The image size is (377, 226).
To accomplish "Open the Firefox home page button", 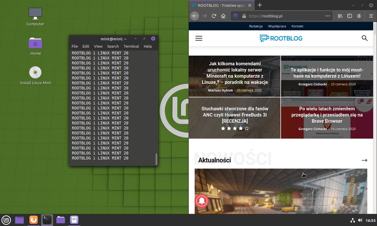I will coord(223,16).
